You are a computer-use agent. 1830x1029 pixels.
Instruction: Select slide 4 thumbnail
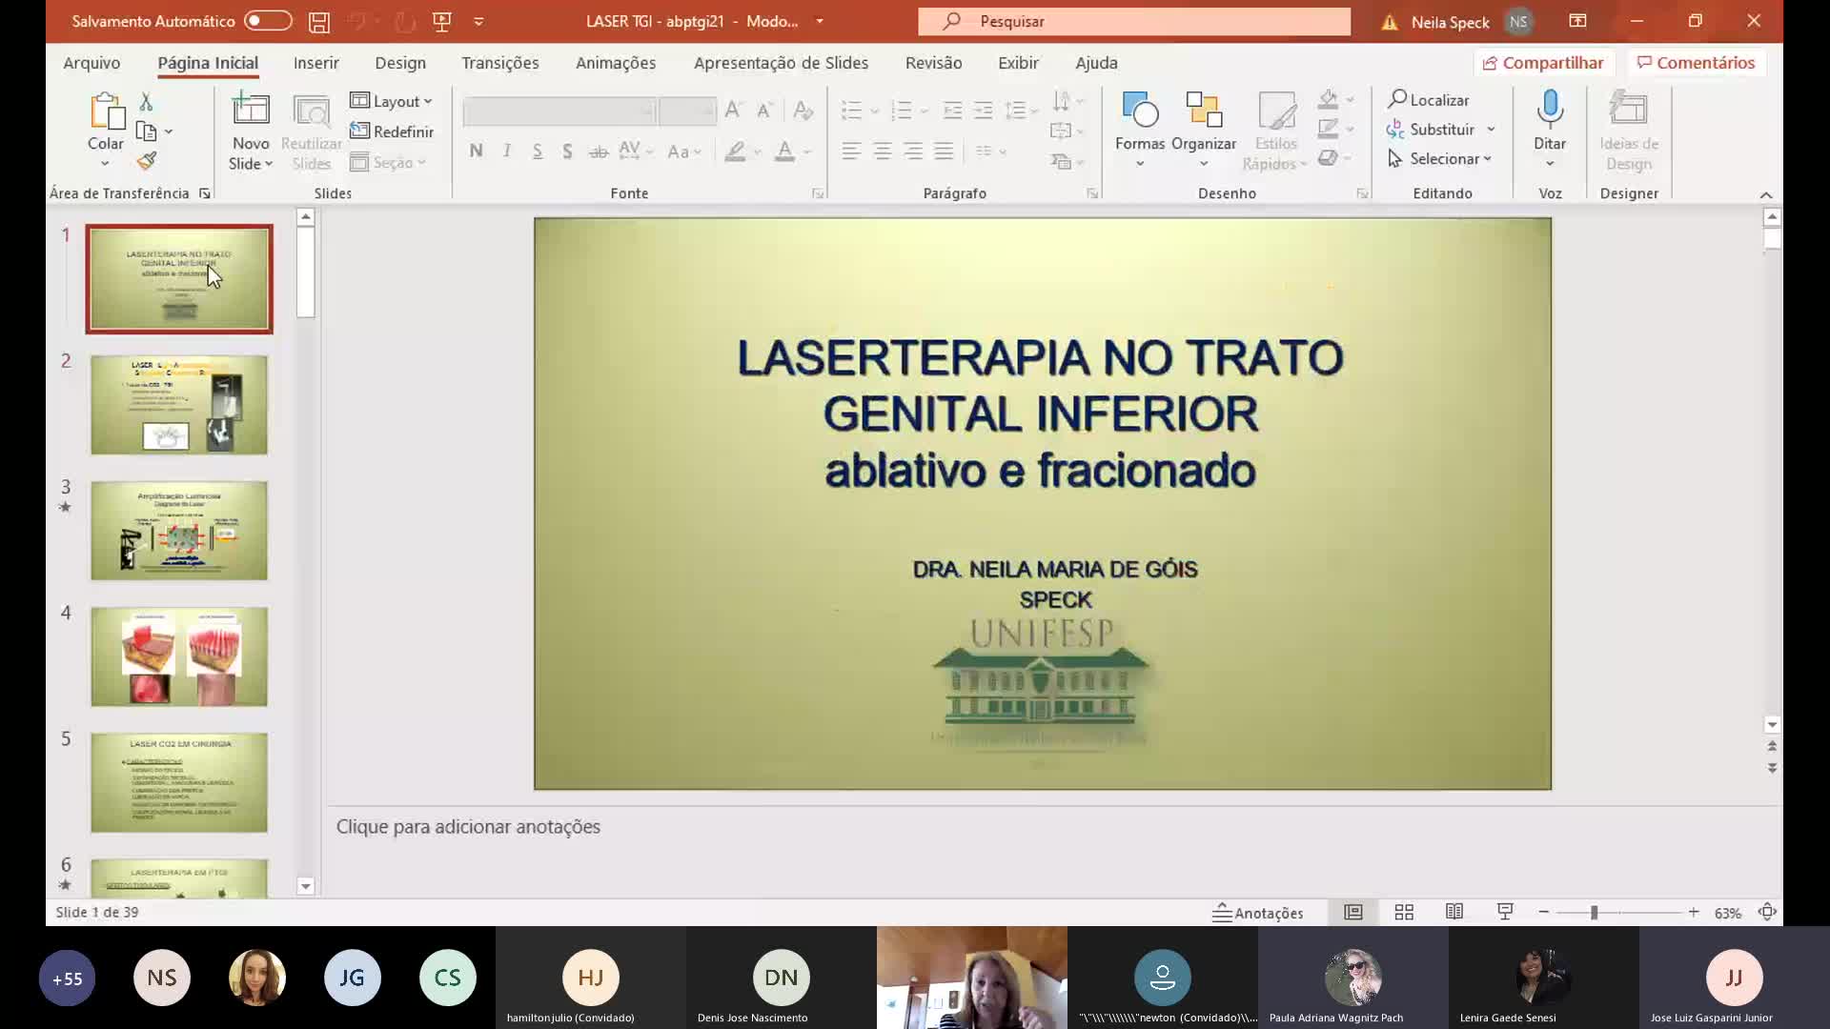(179, 656)
